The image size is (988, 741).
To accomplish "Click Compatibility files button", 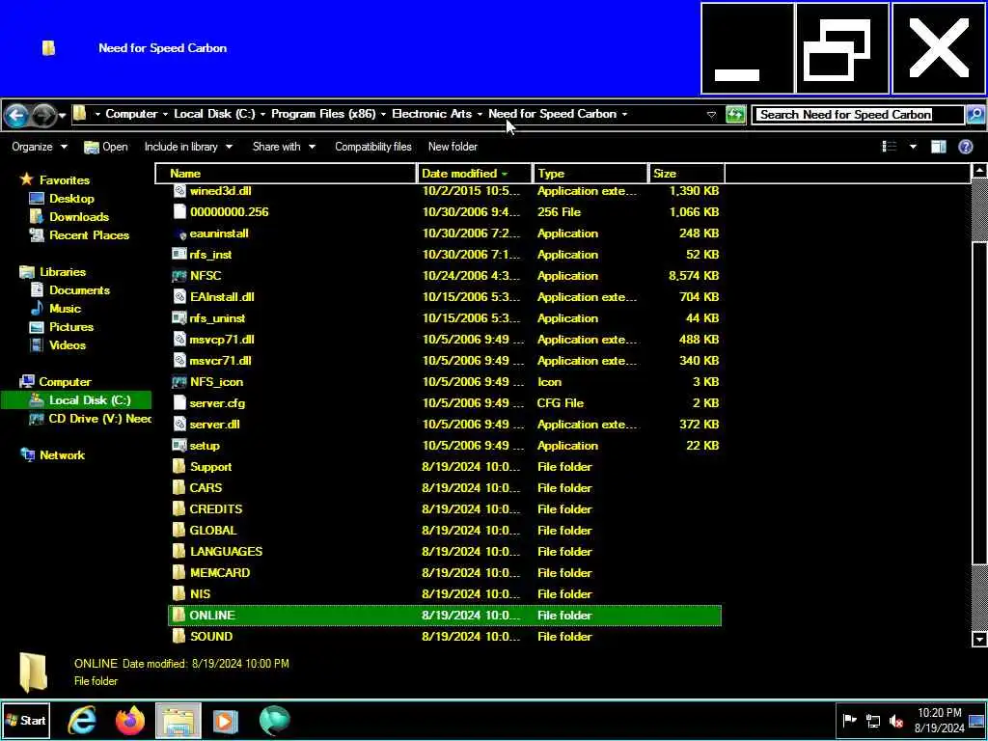I will [x=373, y=147].
